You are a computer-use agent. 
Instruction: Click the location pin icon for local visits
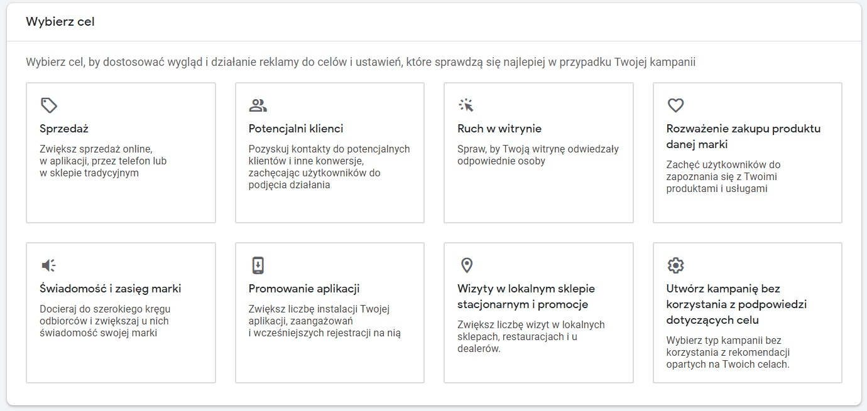pyautogui.click(x=466, y=265)
